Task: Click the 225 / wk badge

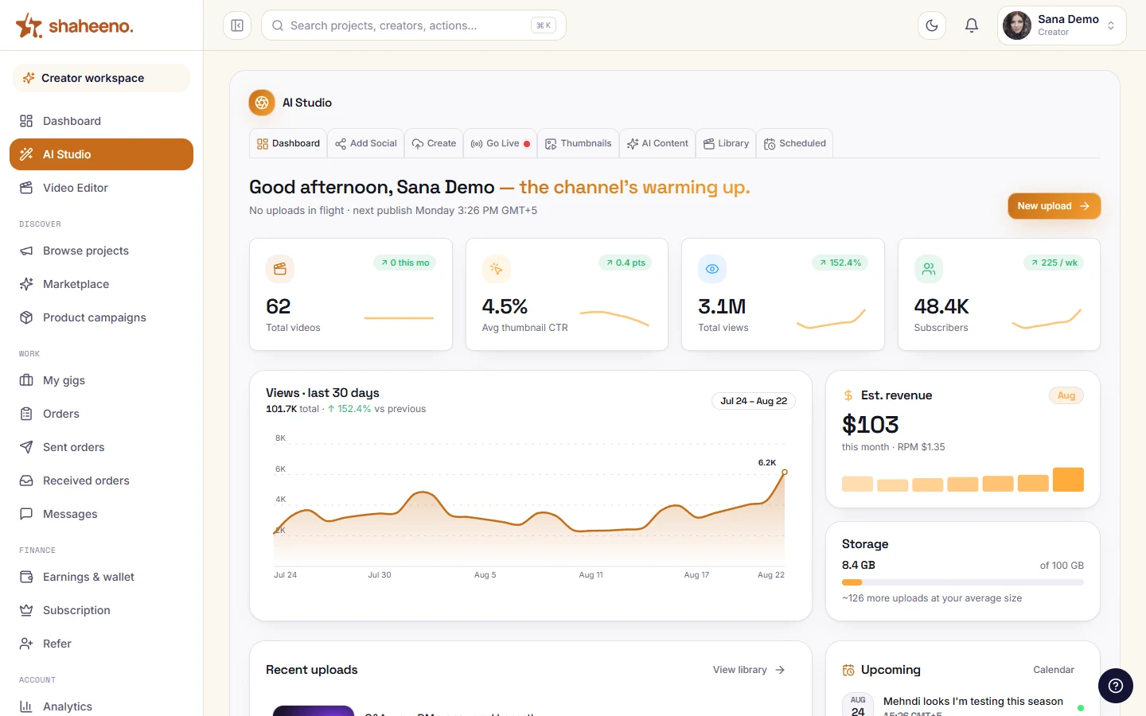Action: click(x=1054, y=263)
